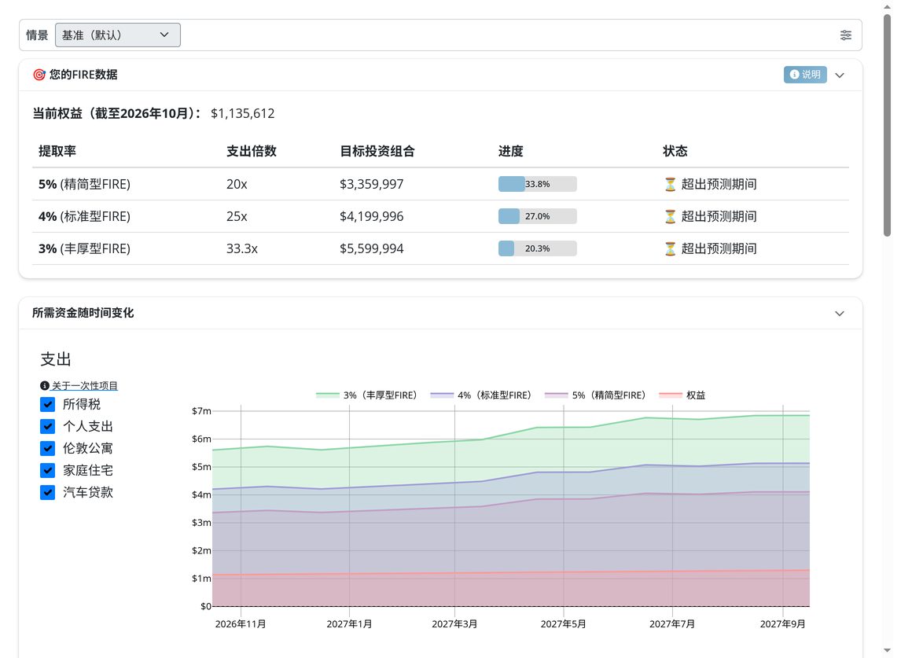Click the 27.0% progress bar
This screenshot has height=658, width=912.
pos(538,216)
